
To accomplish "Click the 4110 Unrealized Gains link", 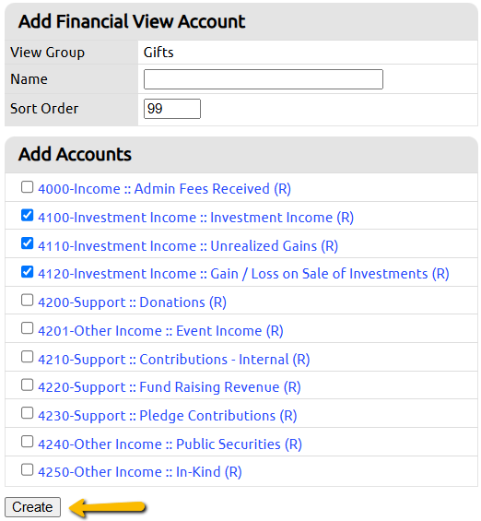I will [188, 246].
